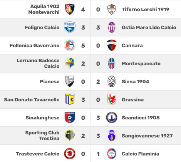
Task: Click Follonica Gavorrano's score of 5
Action: 83,46
